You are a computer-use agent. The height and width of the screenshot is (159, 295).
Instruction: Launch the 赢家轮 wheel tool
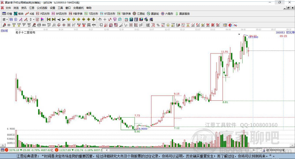pos(153,14)
